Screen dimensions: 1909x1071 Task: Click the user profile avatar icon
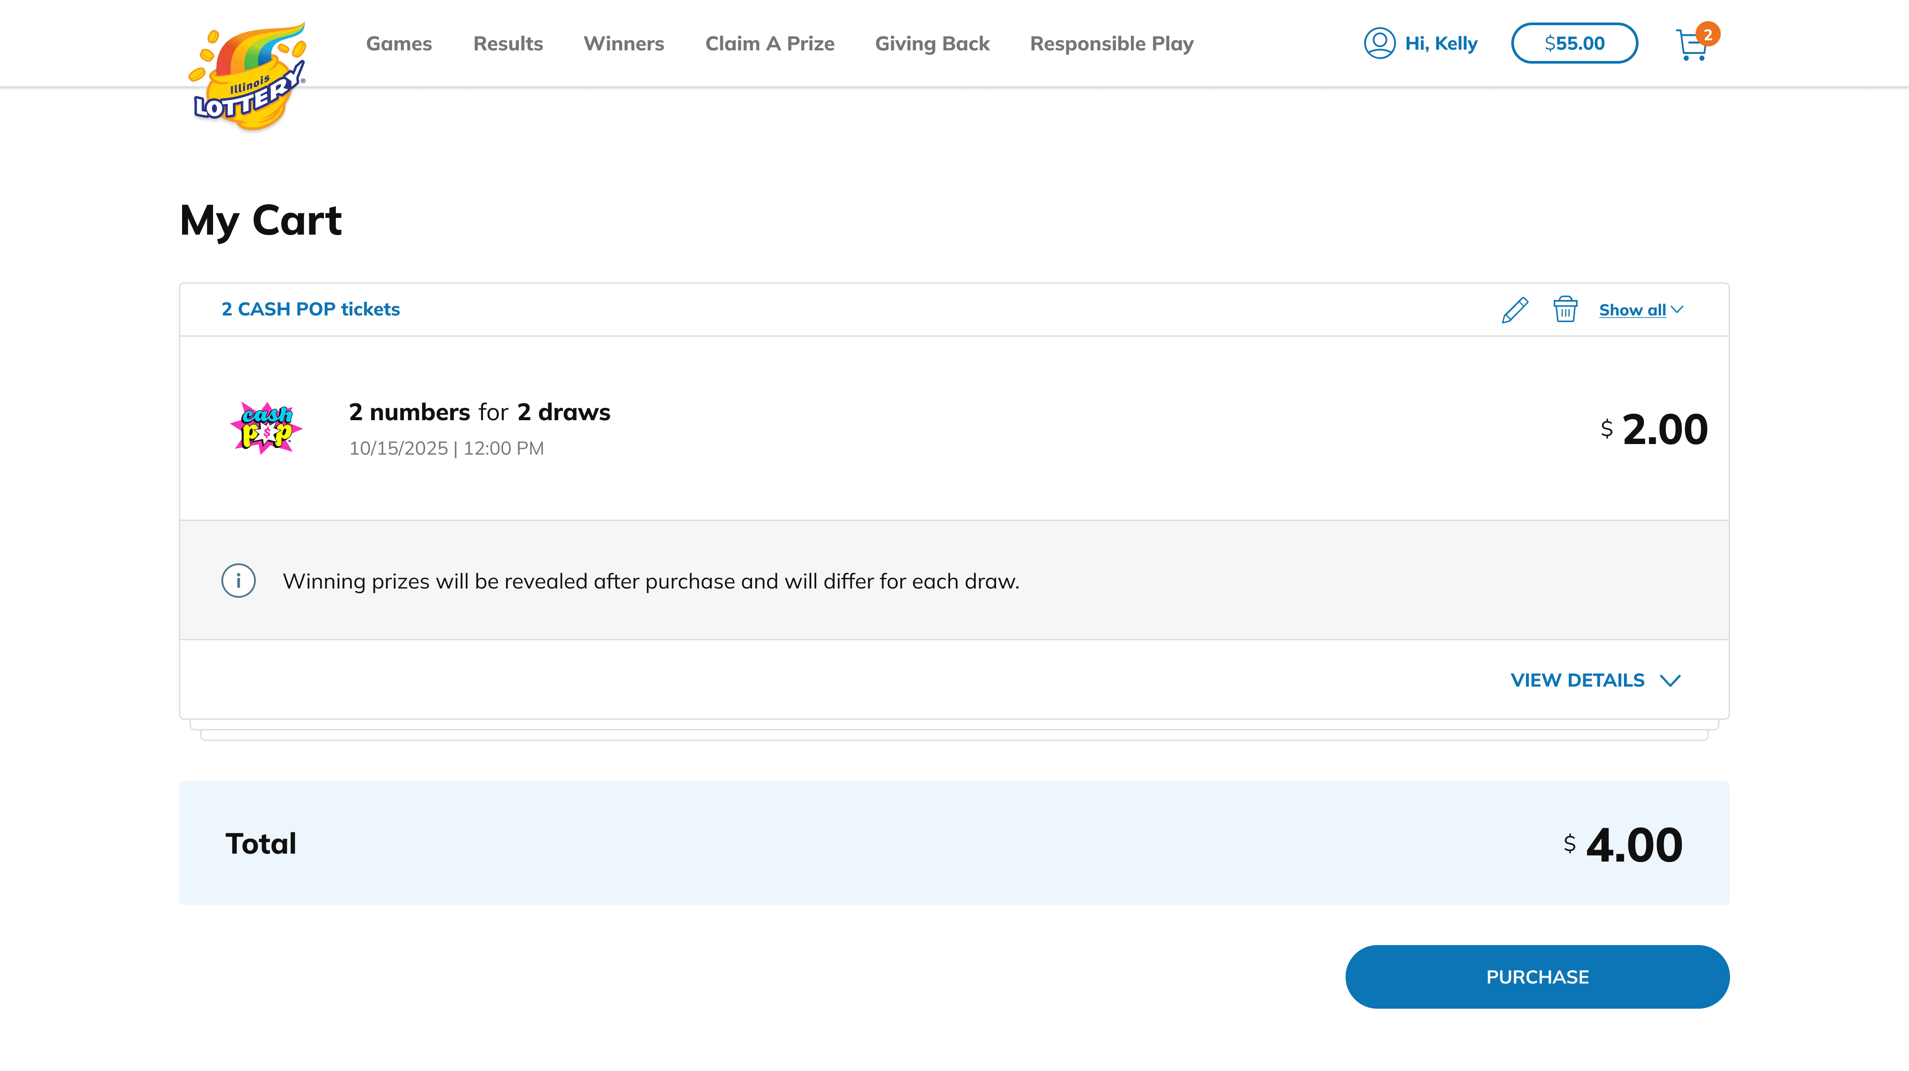(x=1379, y=43)
